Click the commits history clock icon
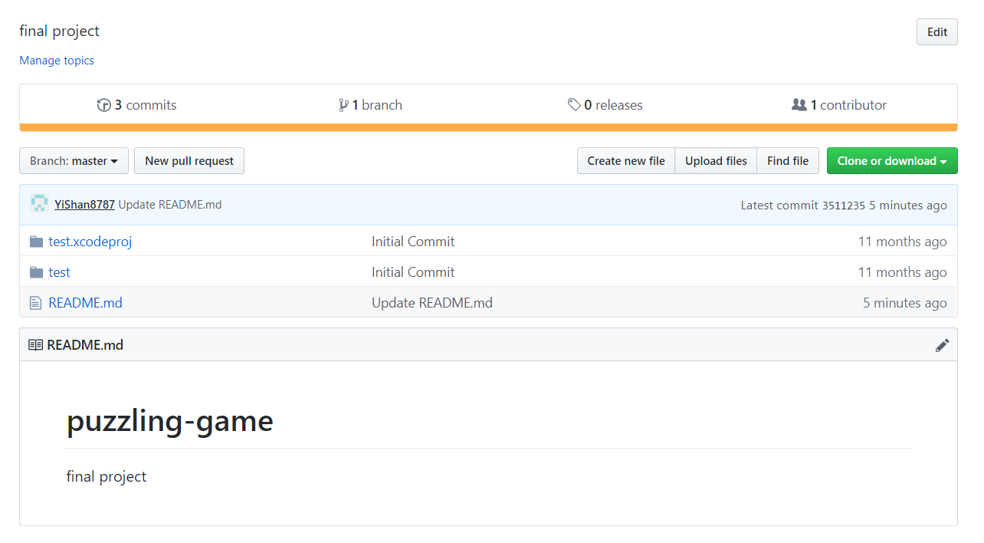 [x=104, y=105]
